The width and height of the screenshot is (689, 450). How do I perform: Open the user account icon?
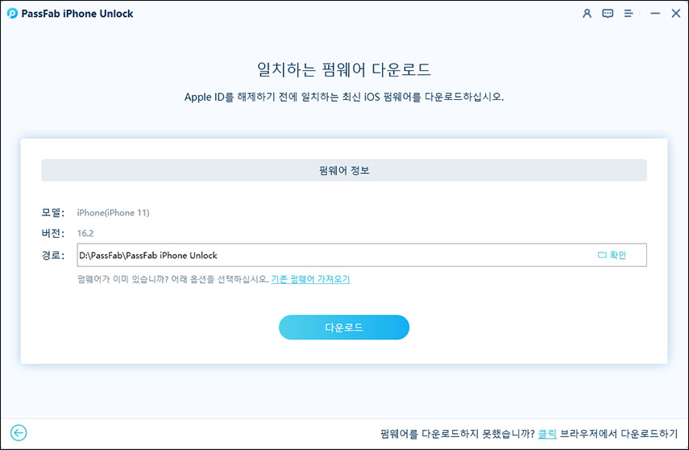point(587,14)
